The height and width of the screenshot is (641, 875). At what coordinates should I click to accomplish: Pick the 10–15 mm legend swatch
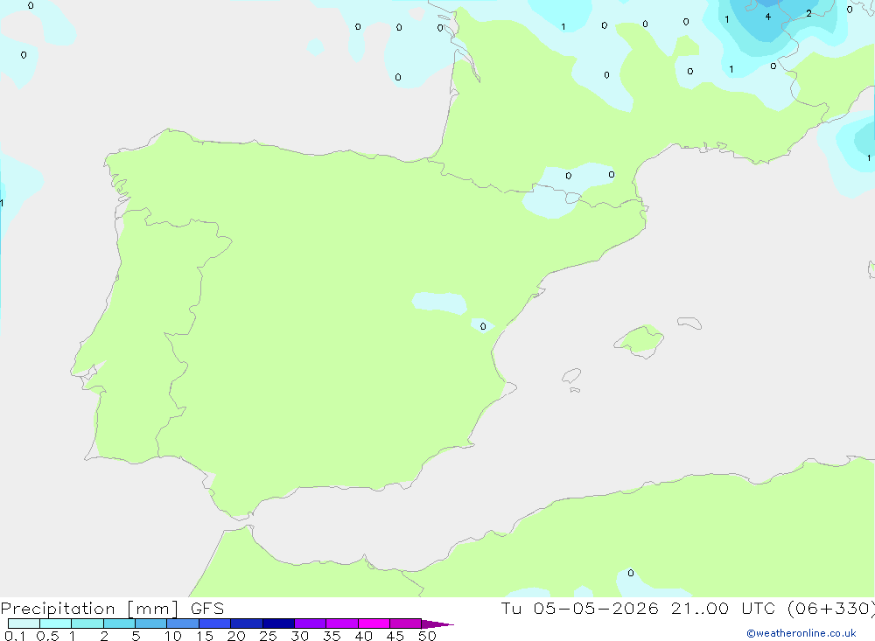click(x=183, y=624)
